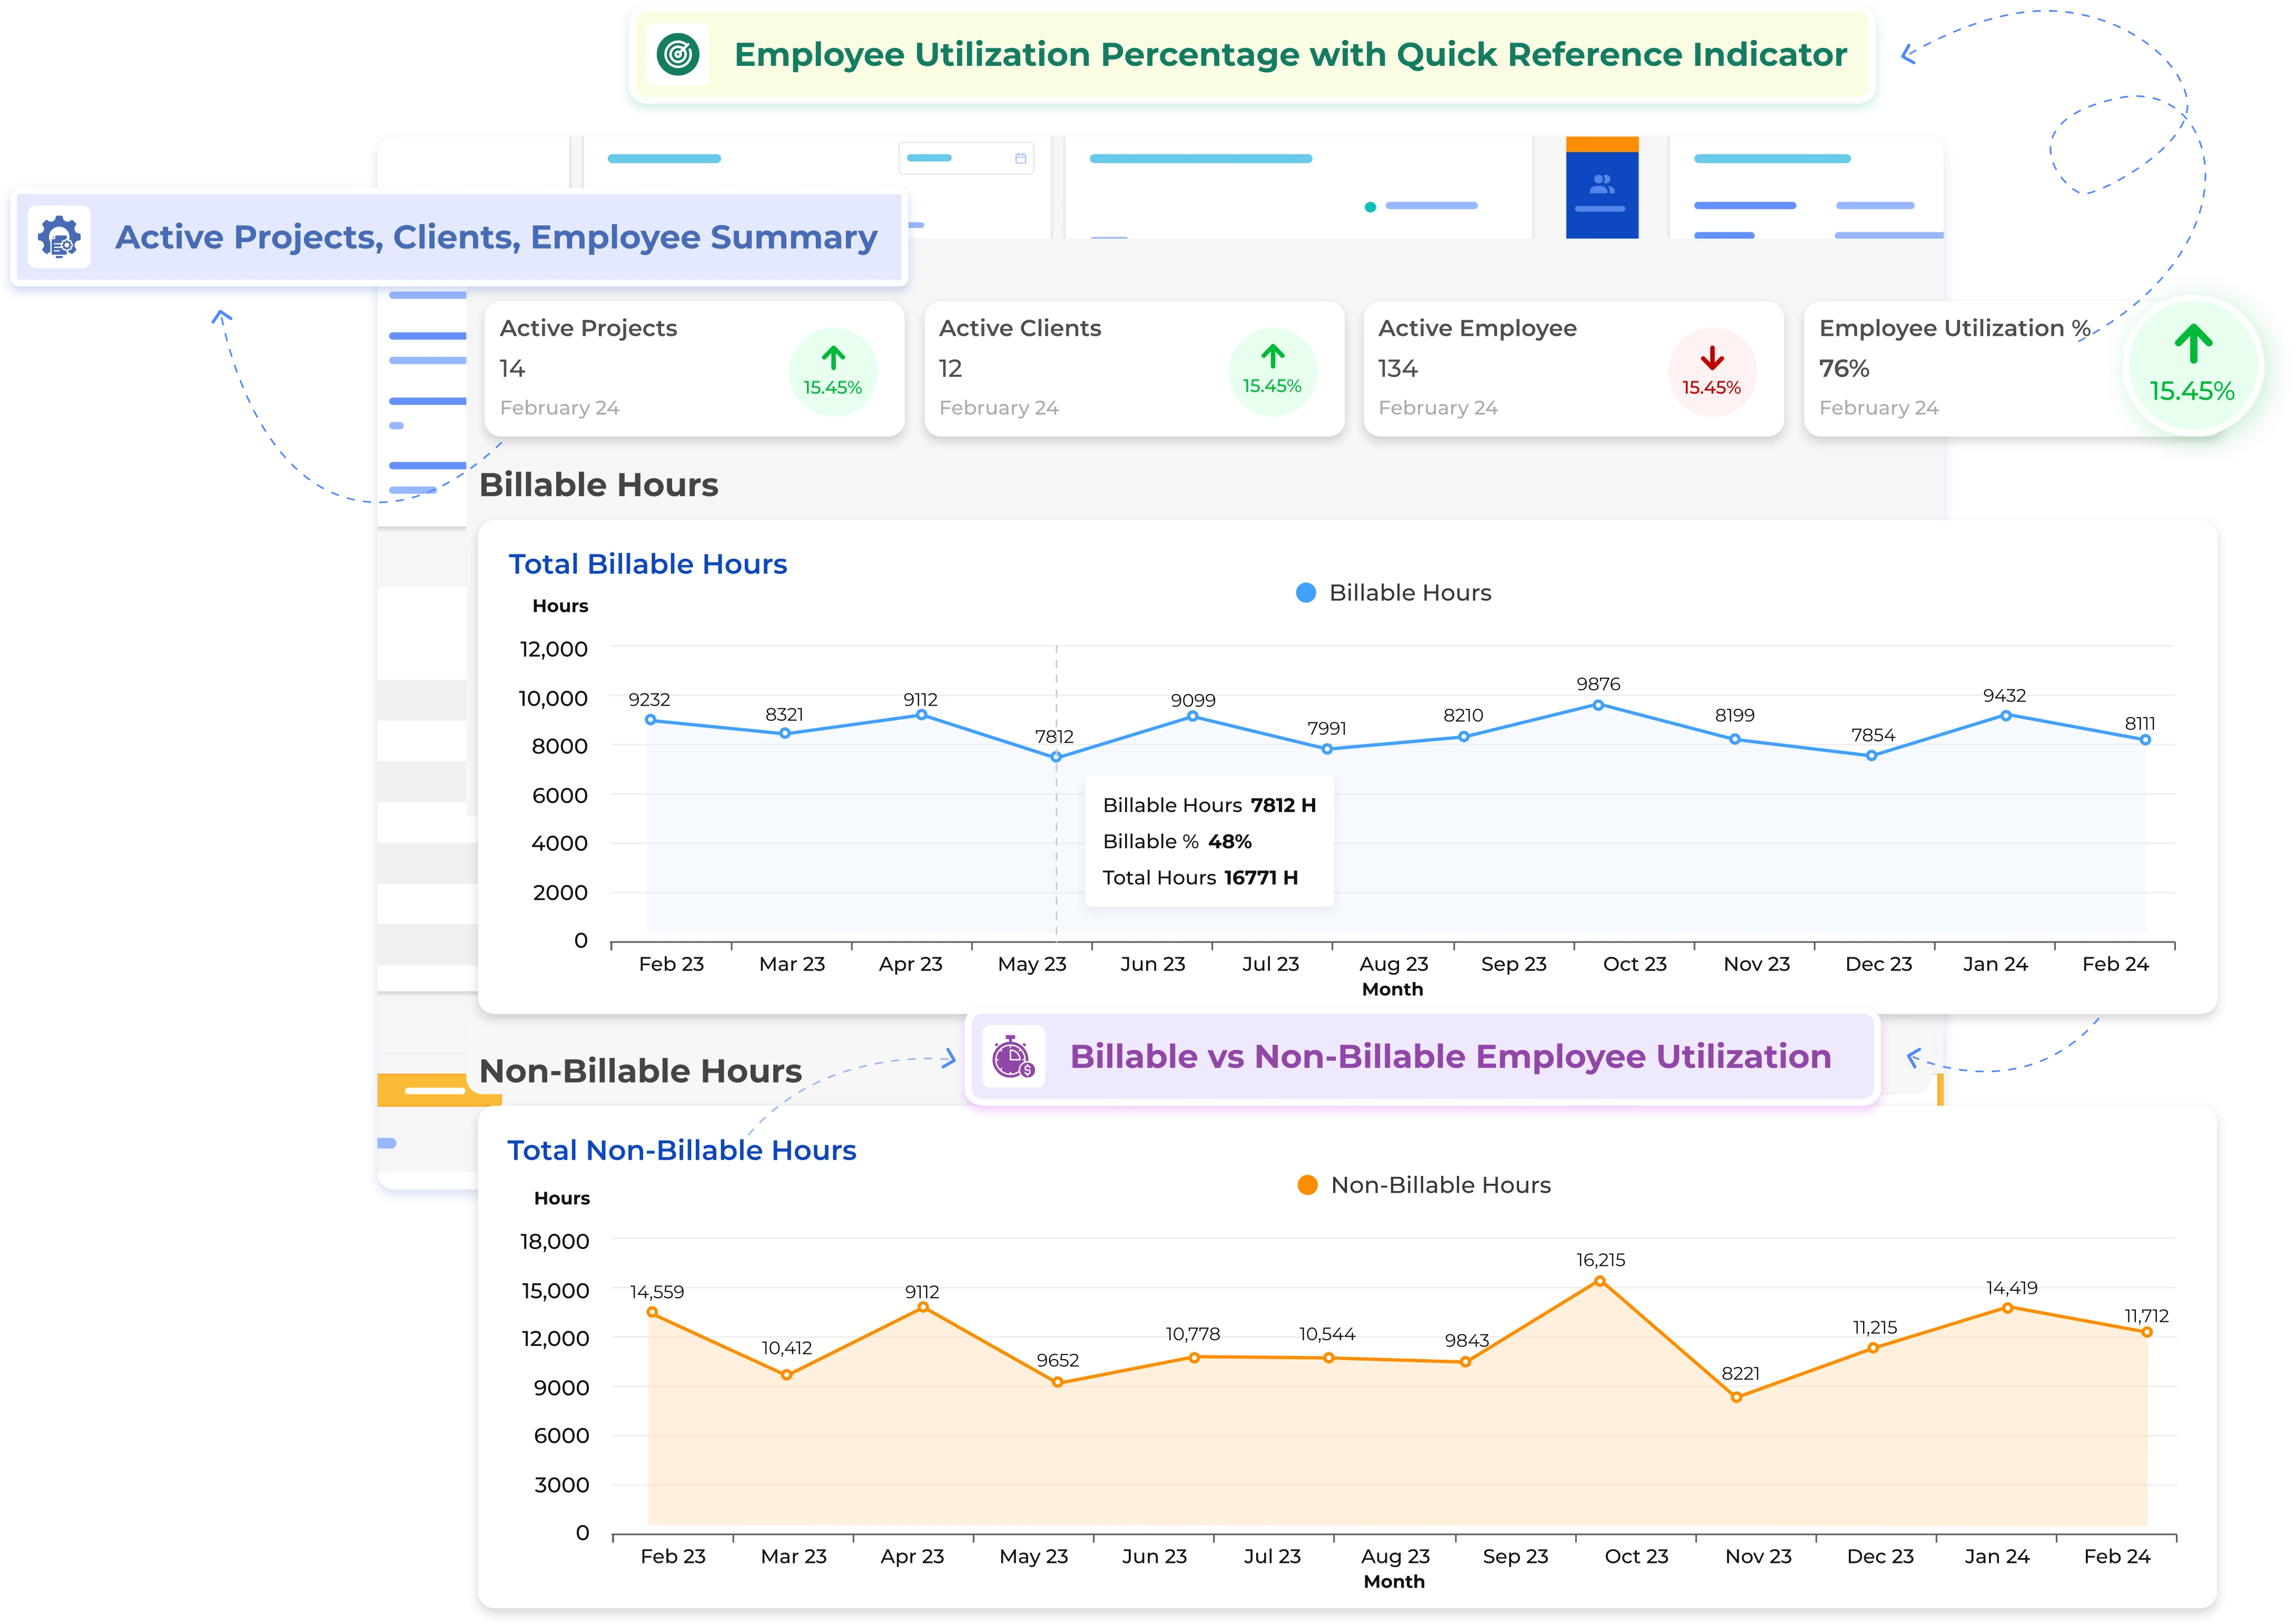The width and height of the screenshot is (2296, 1624).
Task: Click the Oct 23 non-billable point 16,215
Action: point(1599,1281)
